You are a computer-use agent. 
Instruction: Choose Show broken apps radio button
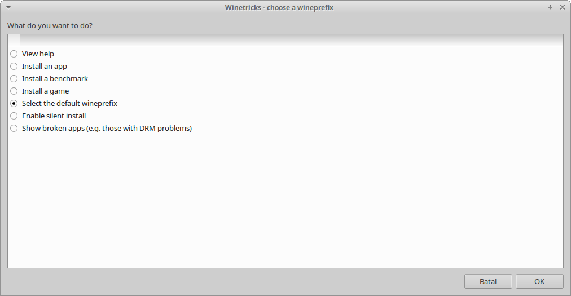click(x=14, y=128)
